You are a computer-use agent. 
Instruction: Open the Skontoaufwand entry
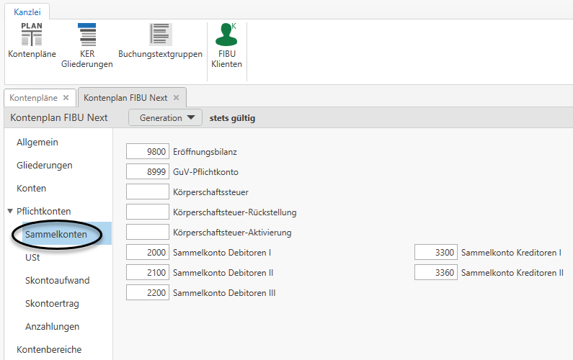57,281
